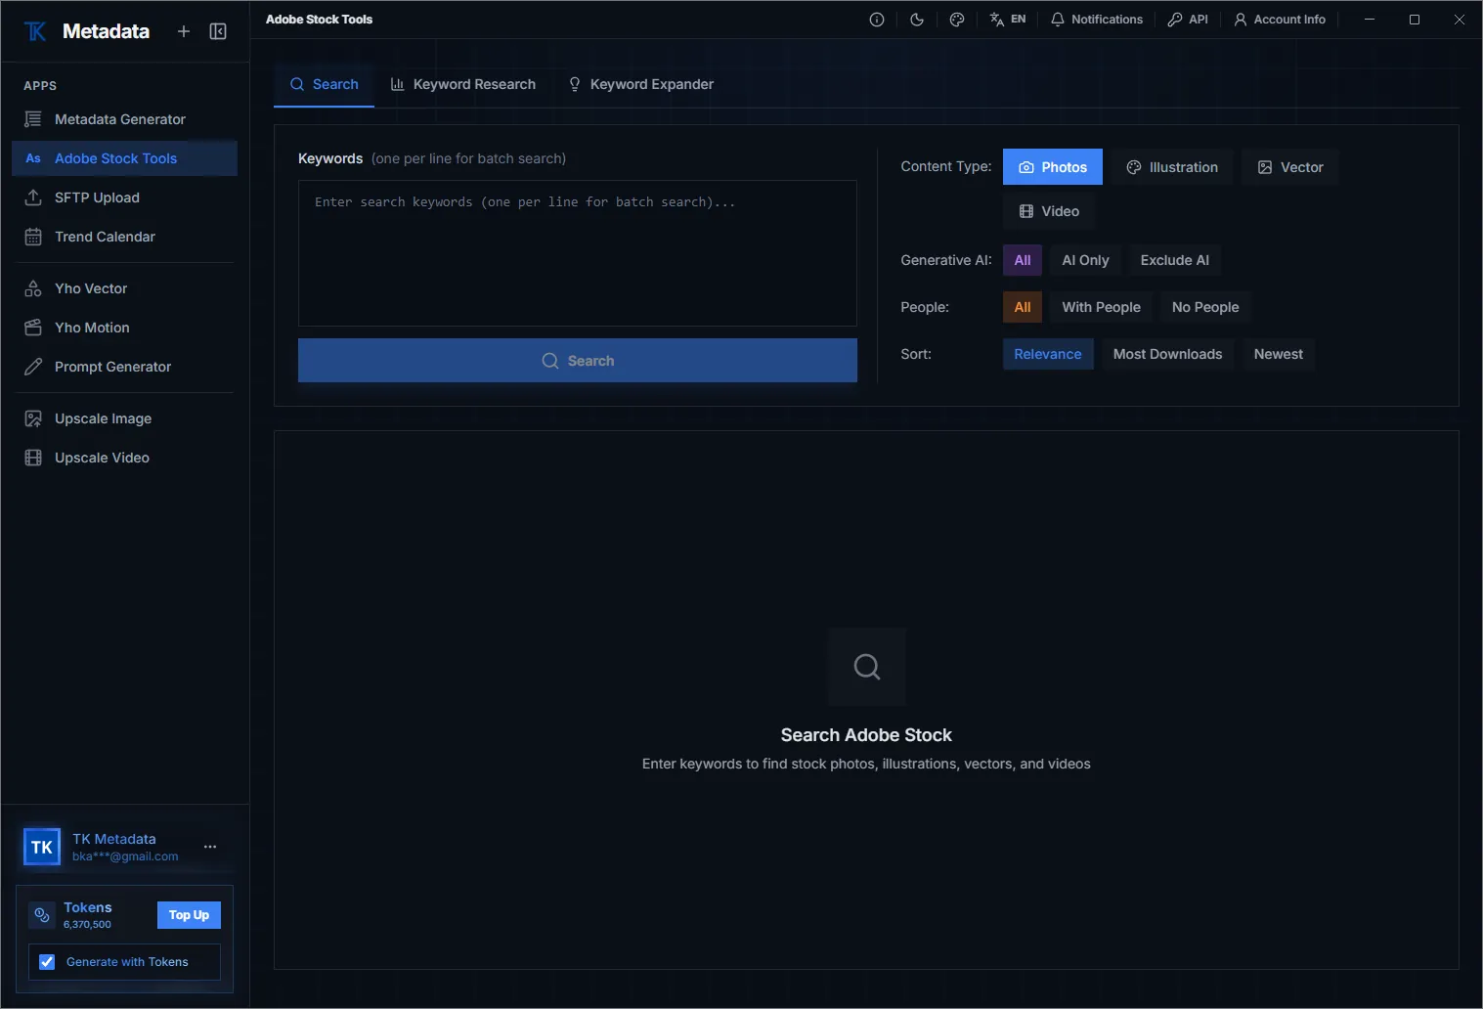Switch to the Keyword Expander tab
The height and width of the screenshot is (1009, 1483).
(641, 84)
